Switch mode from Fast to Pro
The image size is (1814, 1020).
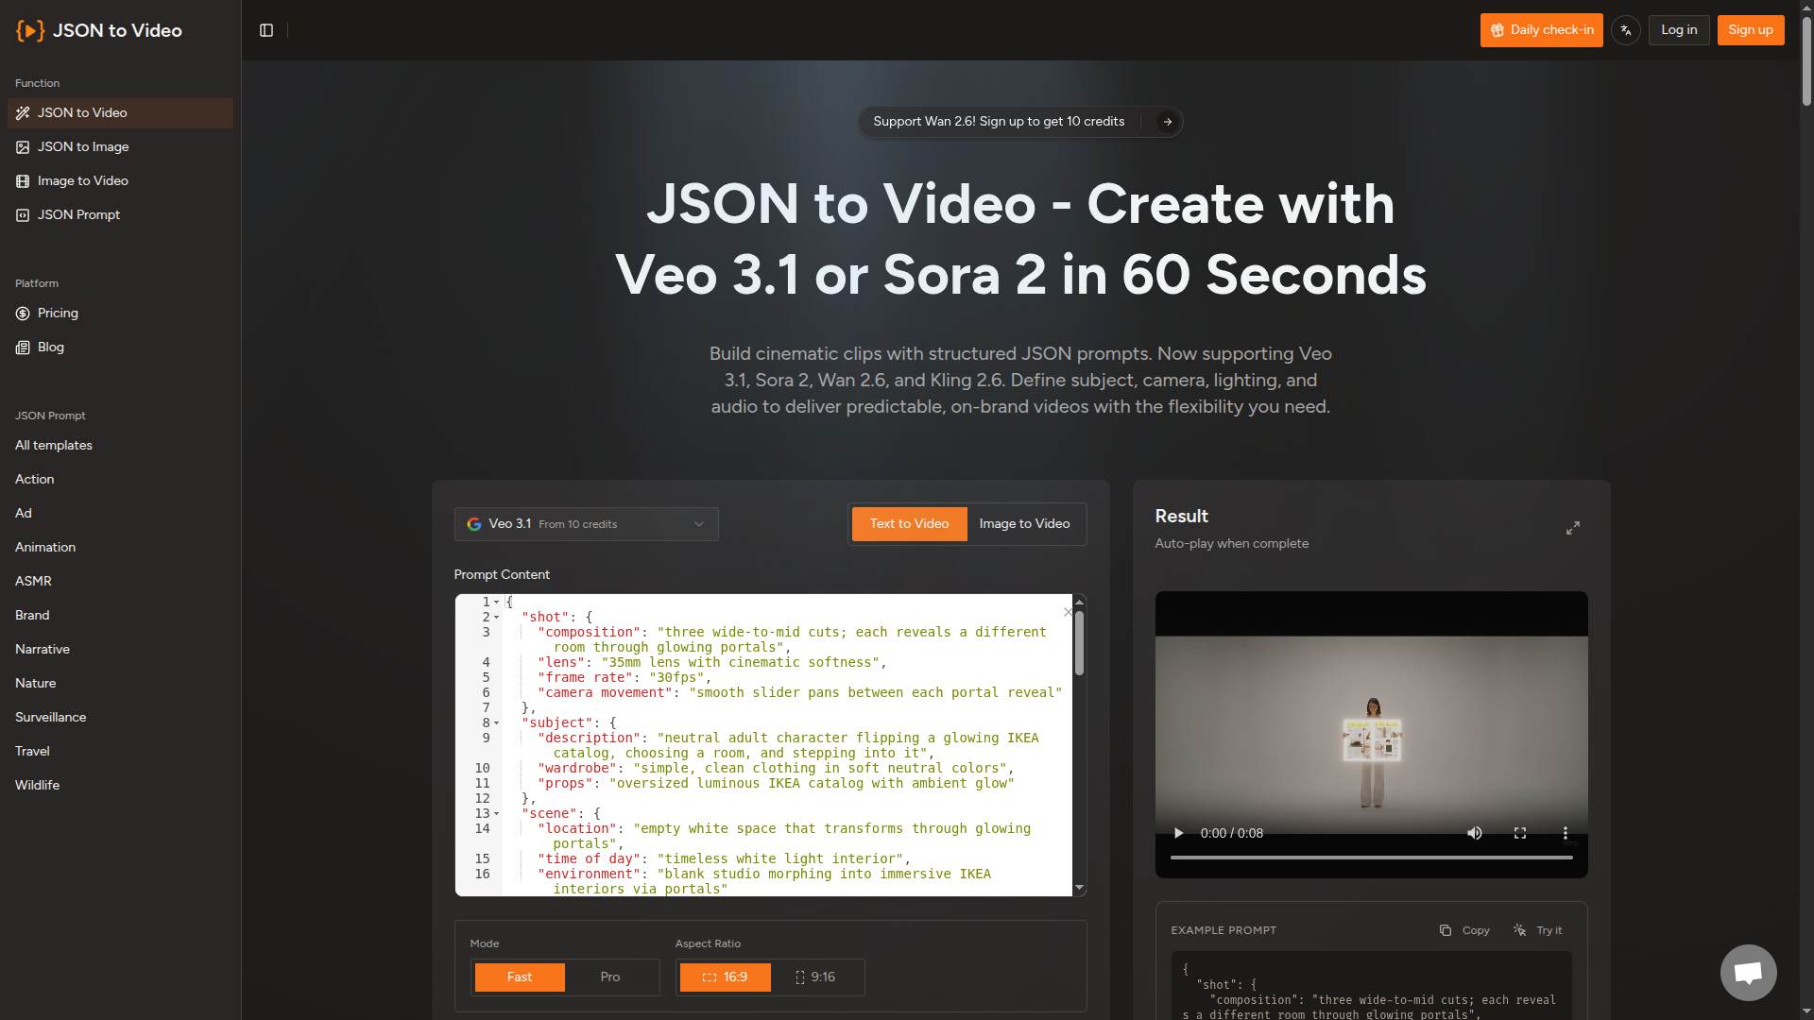pyautogui.click(x=609, y=977)
